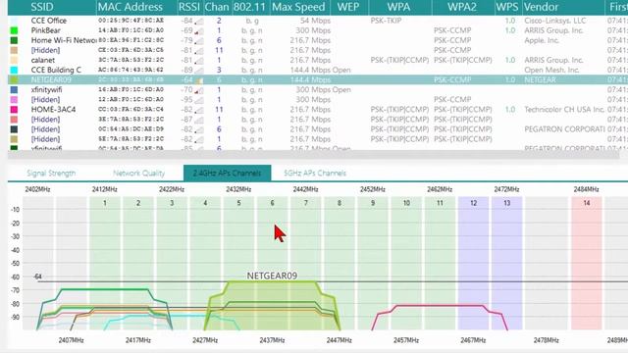Sort by the WPS column header

coord(507,7)
